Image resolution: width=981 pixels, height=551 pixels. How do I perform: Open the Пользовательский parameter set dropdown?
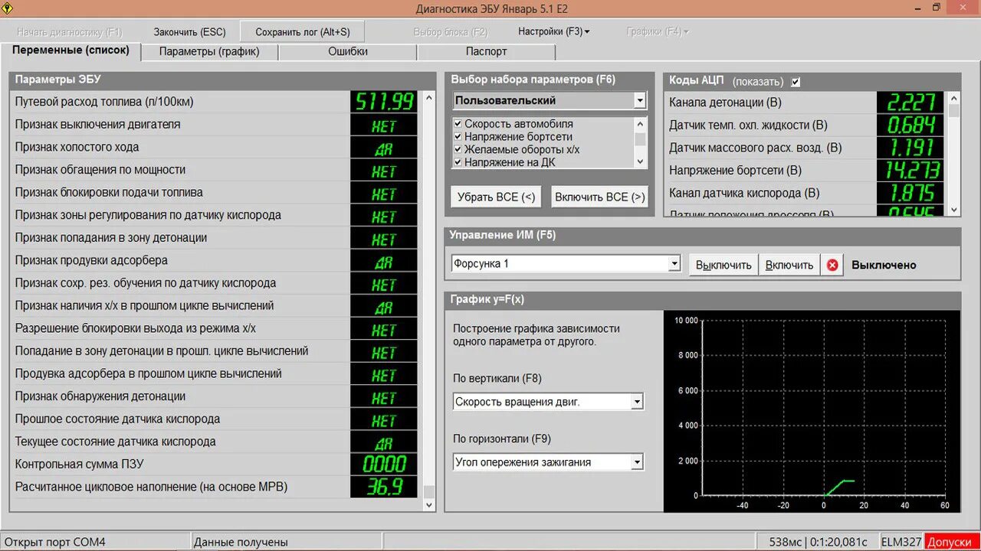pyautogui.click(x=640, y=100)
